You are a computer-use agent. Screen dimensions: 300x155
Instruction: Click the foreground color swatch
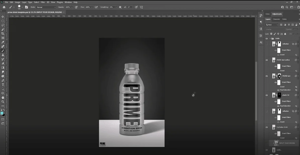tap(2, 113)
